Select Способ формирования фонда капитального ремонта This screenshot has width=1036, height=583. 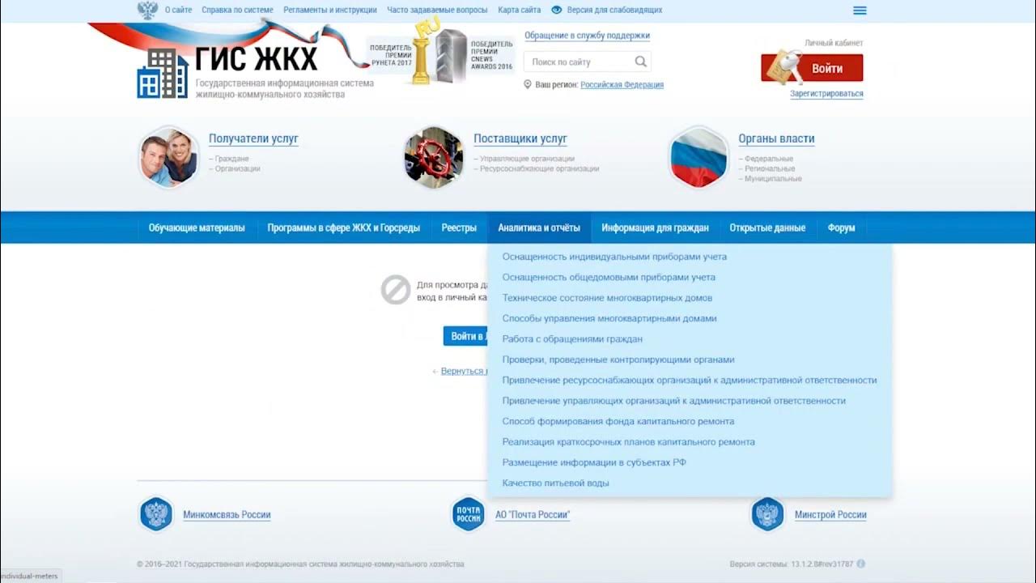point(618,421)
